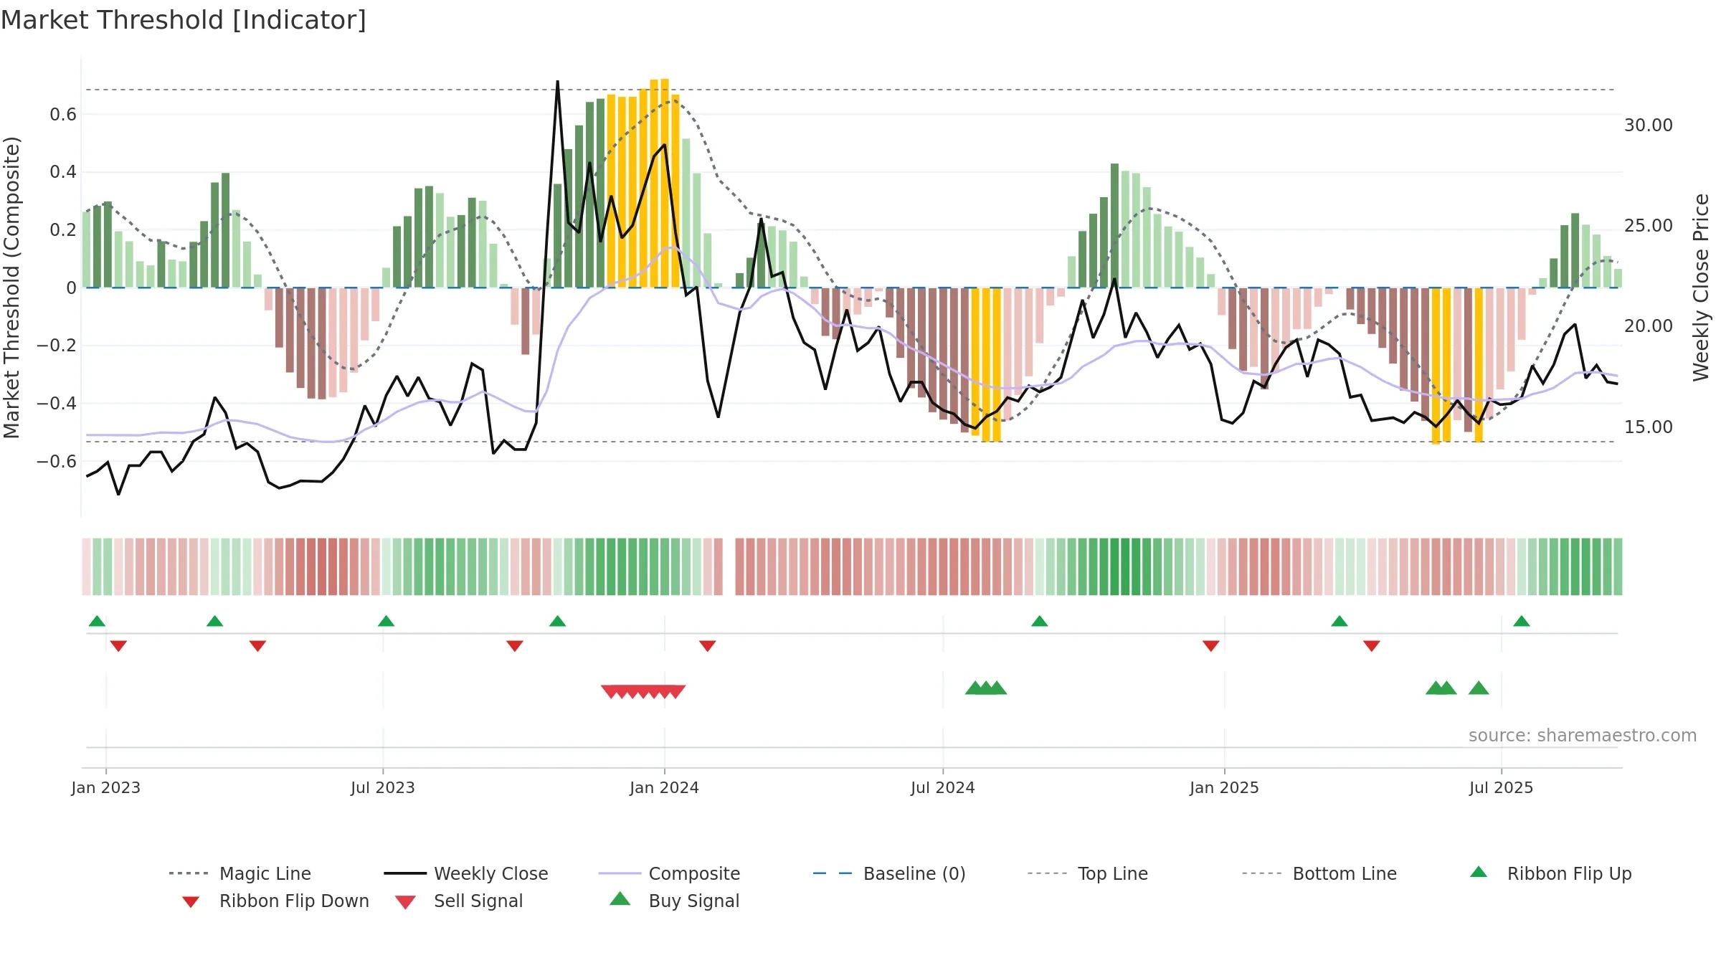This screenshot has width=1721, height=968.
Task: Click the red Sell Signal legend triangle
Action: point(405,902)
